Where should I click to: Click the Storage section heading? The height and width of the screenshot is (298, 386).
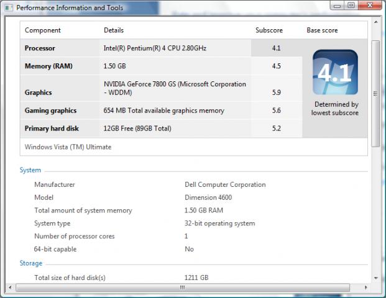[x=31, y=263]
